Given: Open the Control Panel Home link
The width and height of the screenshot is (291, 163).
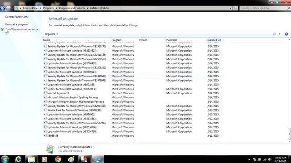Looking at the screenshot, I should click(x=17, y=17).
